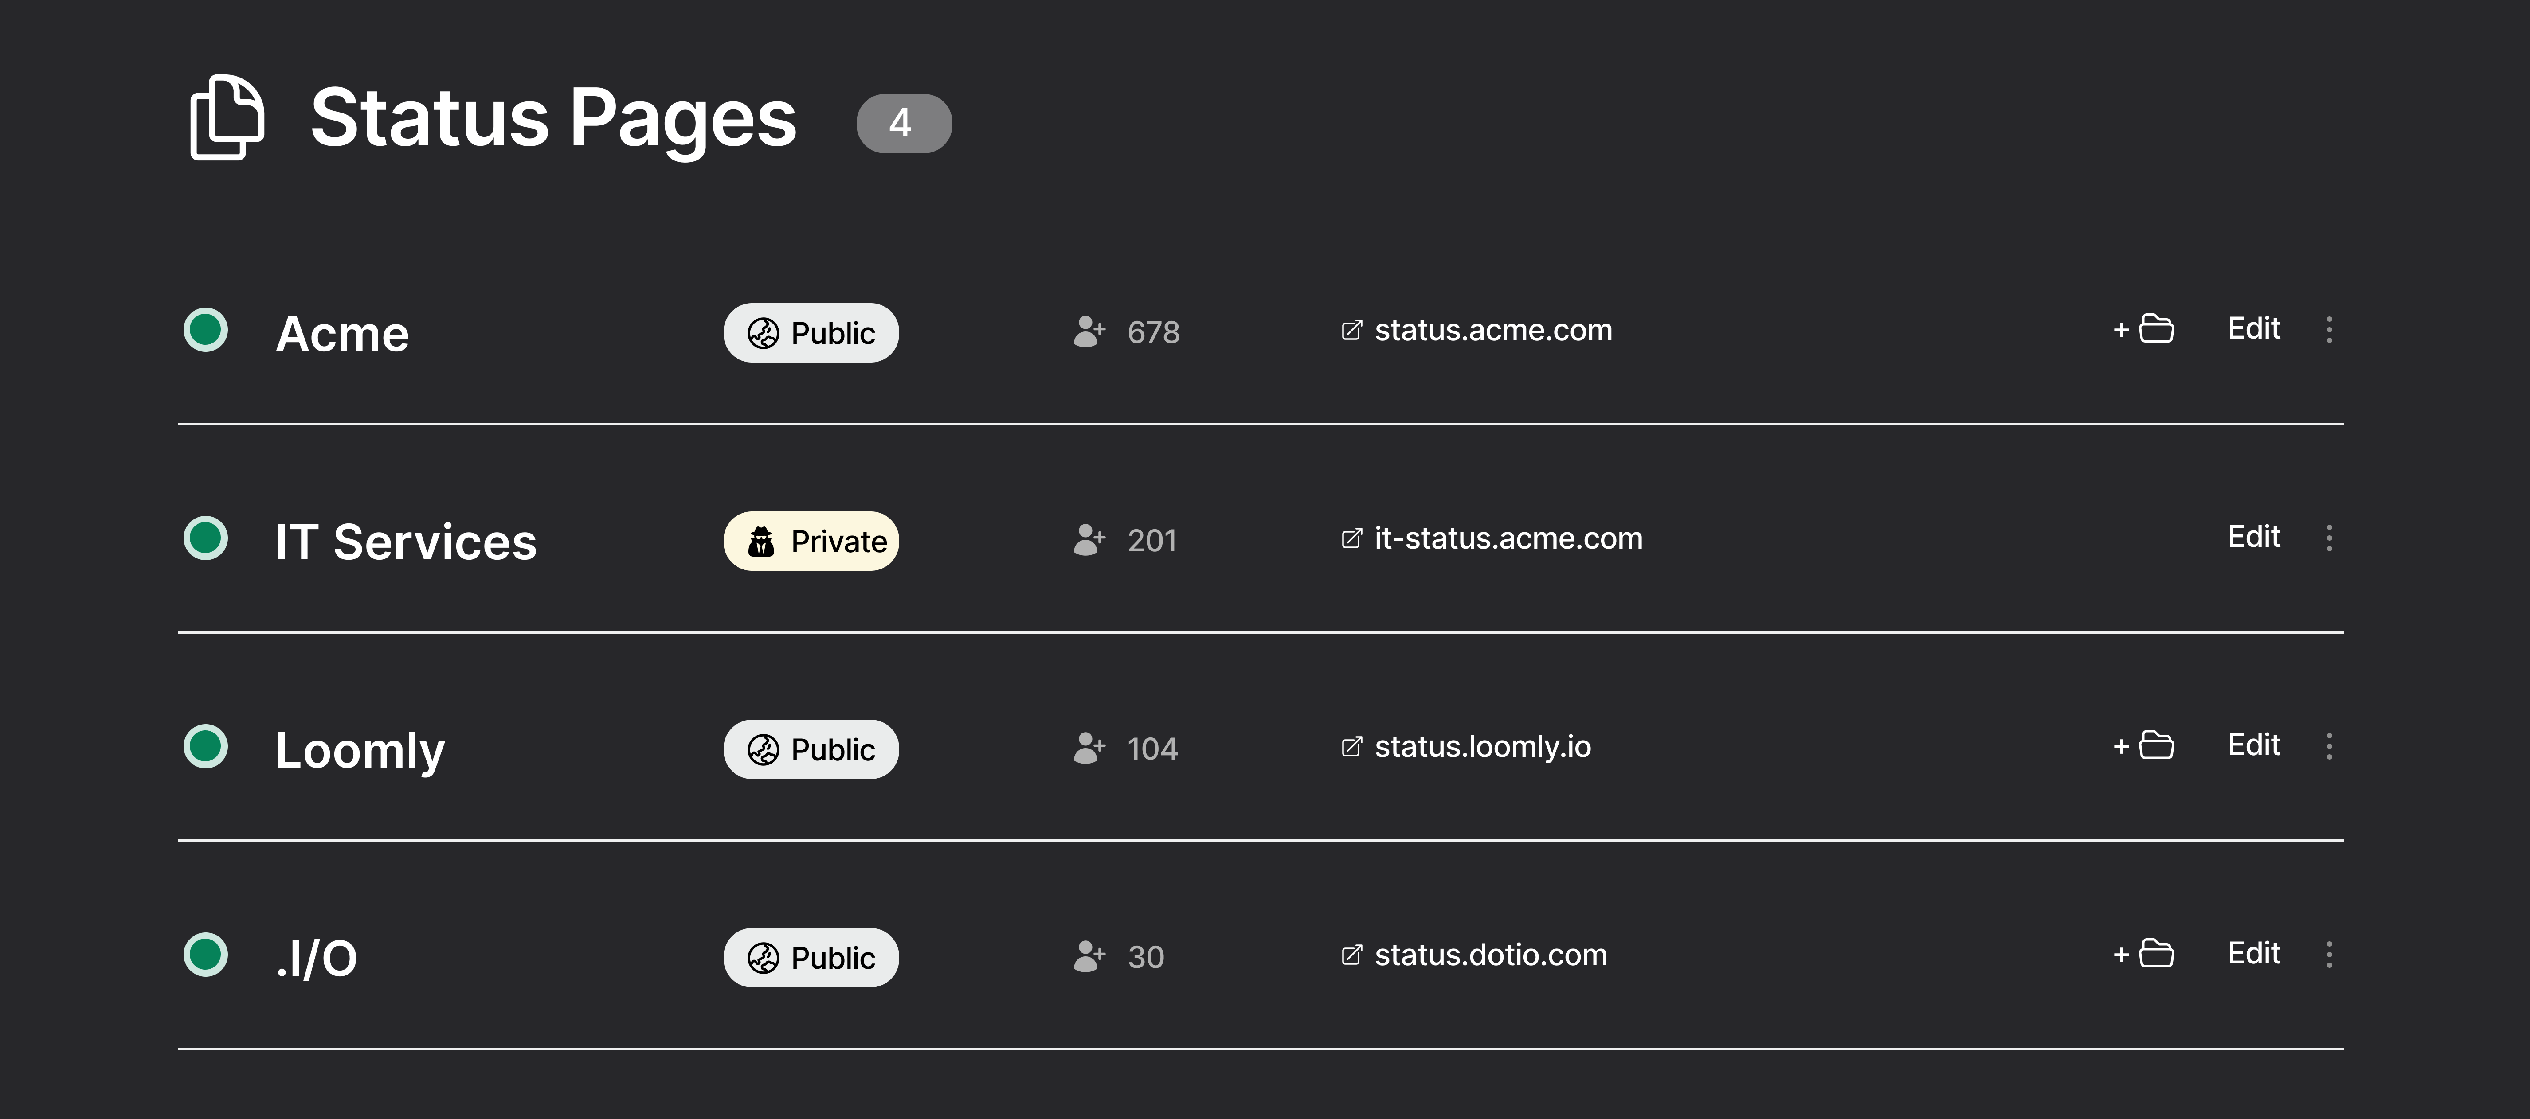Screen dimensions: 2530x1119
Task: Open the status.acme.com link
Action: [x=1493, y=330]
